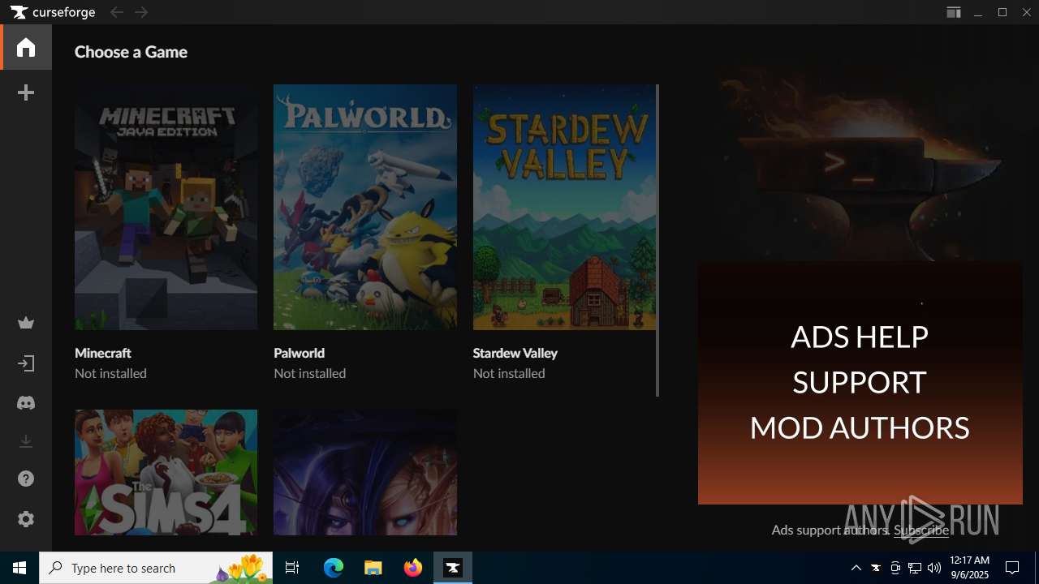
Task: Open the Windows Start menu
Action: pos(19,568)
